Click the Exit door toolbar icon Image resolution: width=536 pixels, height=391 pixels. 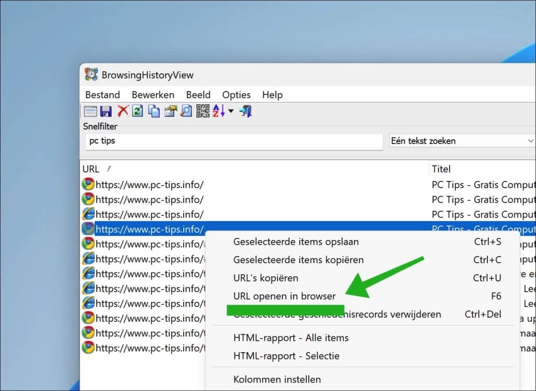pyautogui.click(x=246, y=111)
